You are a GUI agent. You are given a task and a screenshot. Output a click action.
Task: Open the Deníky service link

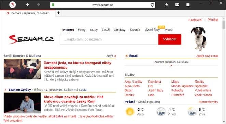(x=129, y=95)
